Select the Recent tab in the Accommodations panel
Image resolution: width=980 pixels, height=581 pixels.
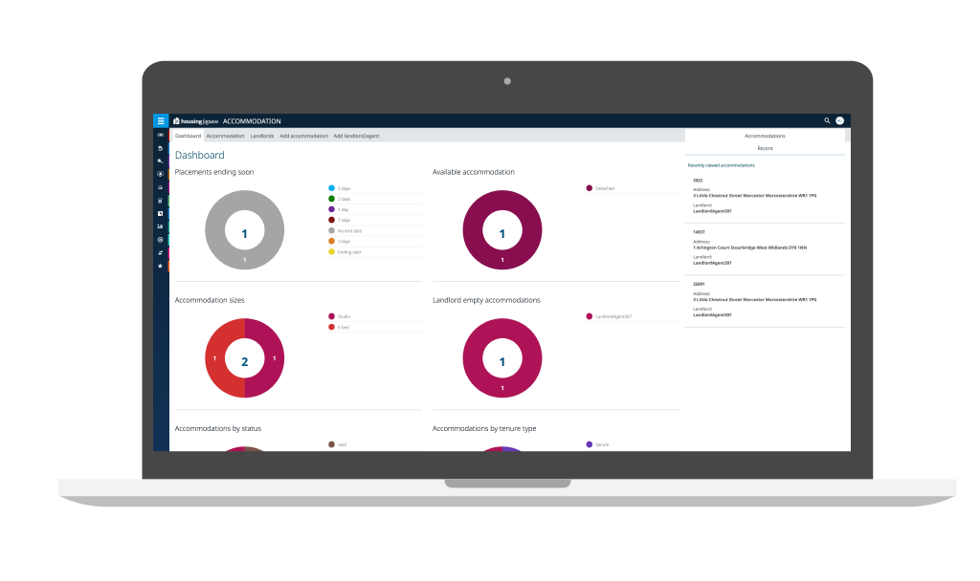tap(765, 148)
